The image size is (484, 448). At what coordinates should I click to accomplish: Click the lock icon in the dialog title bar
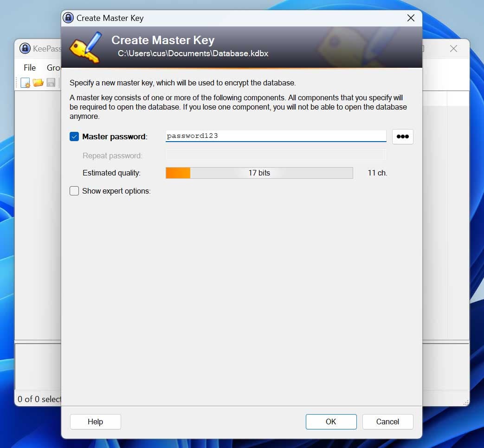(69, 18)
